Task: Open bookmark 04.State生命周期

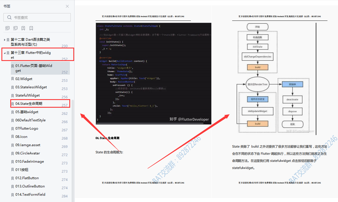Action: 29,104
